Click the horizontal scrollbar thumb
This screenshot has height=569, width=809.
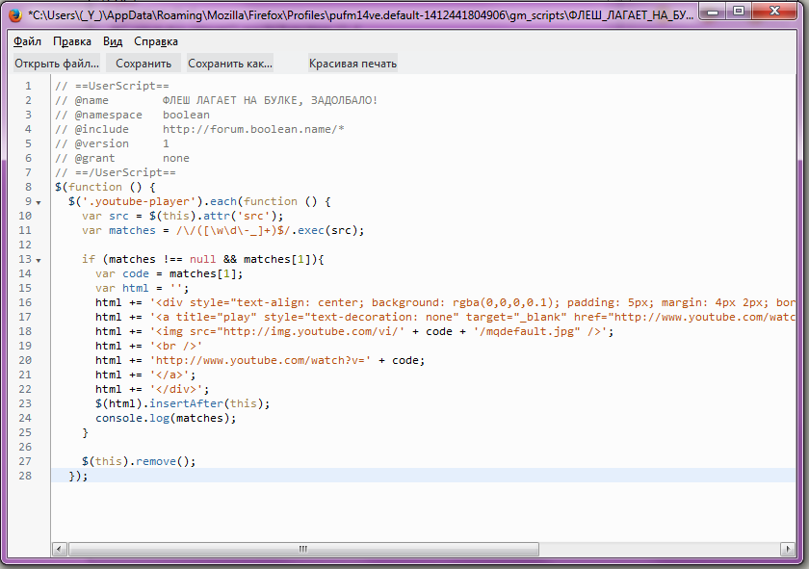point(302,549)
